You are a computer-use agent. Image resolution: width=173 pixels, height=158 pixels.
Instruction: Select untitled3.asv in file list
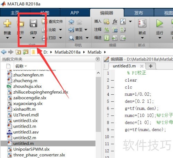[x=26, y=132]
